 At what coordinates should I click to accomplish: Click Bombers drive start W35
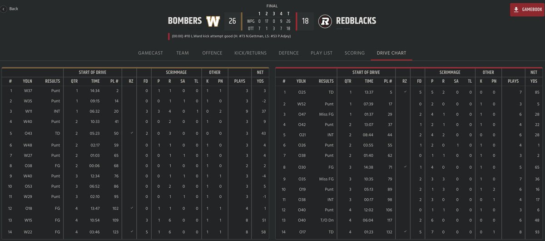(x=28, y=101)
